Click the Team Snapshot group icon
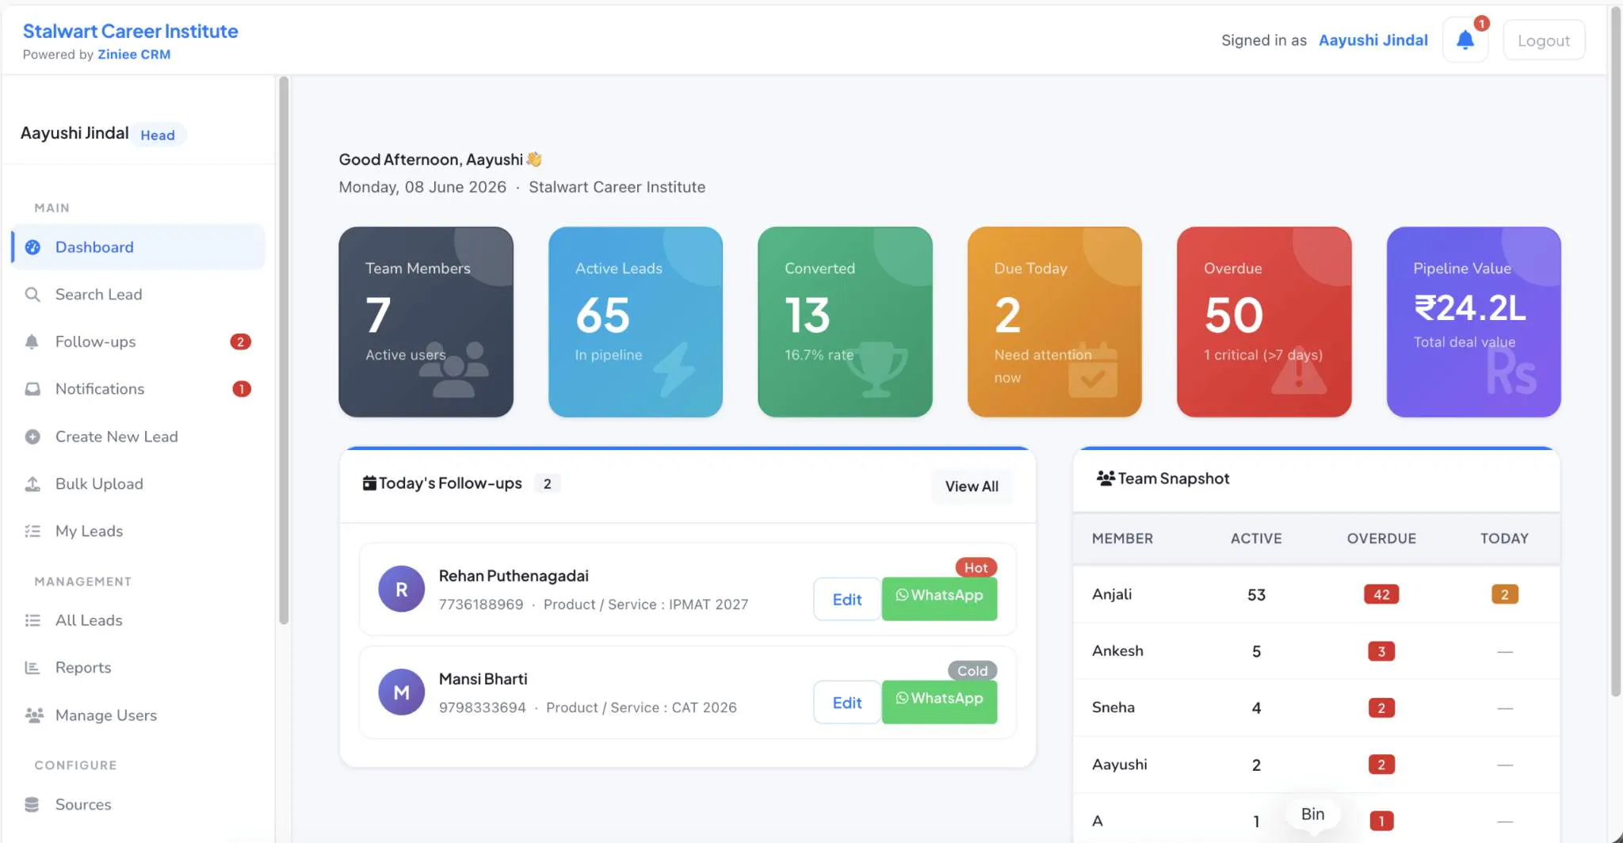The height and width of the screenshot is (843, 1623). (1106, 478)
